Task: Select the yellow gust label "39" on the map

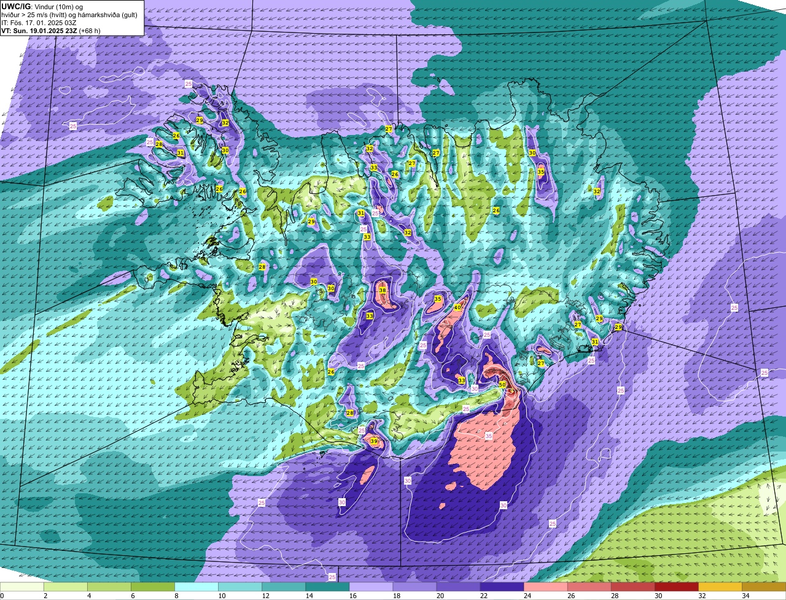Action: [374, 441]
